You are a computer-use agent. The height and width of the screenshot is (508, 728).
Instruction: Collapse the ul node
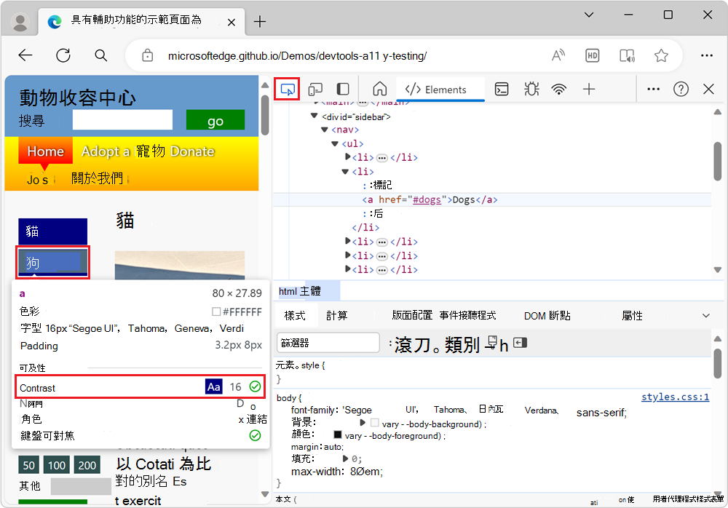point(335,143)
